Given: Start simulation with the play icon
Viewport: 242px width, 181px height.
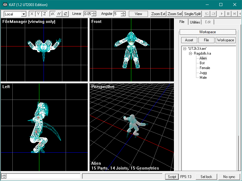Looking at the screenshot, I should [x=222, y=14].
